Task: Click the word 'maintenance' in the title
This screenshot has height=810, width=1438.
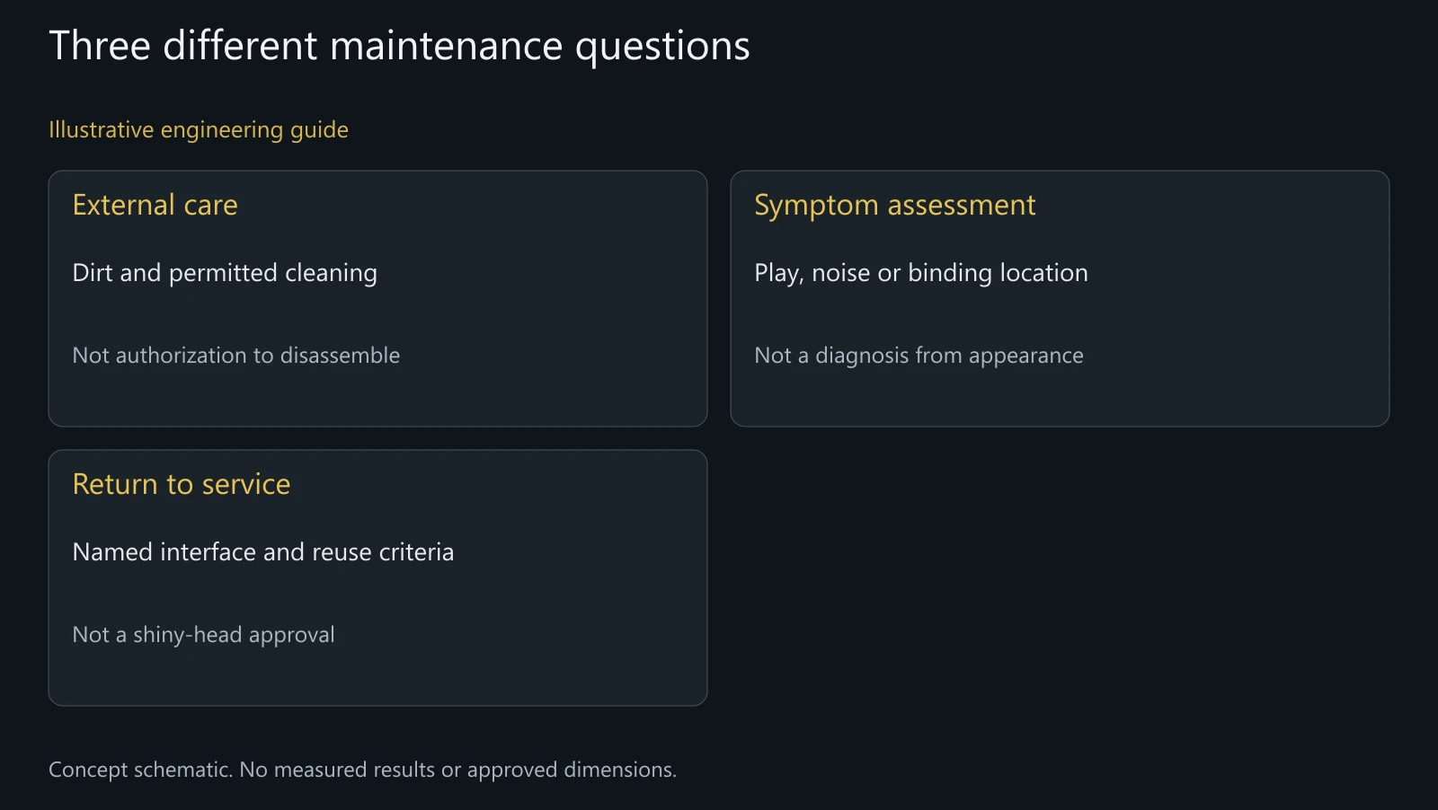Action: click(446, 47)
